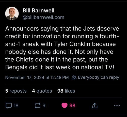Click the reply speech bubble icon

click(x=9, y=106)
